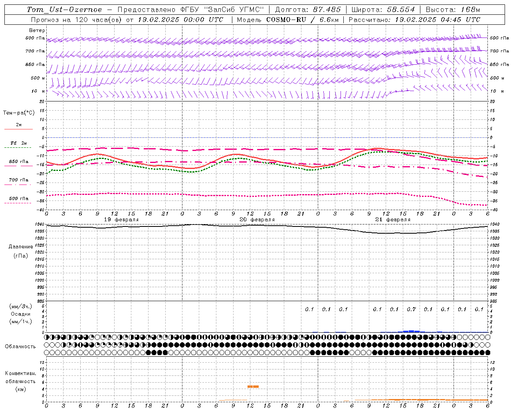511x409 pixels.
Task: Click the model label COSMO-RU / 6.6км
Action: pyautogui.click(x=302, y=20)
